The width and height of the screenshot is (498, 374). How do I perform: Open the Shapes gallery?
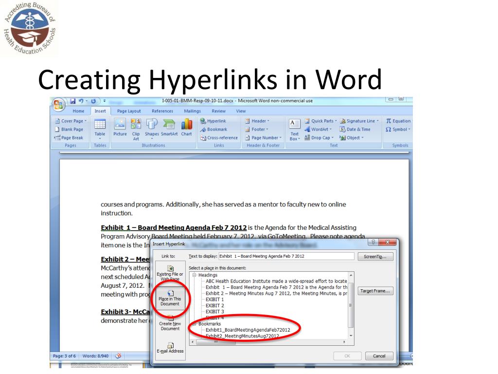click(x=152, y=129)
